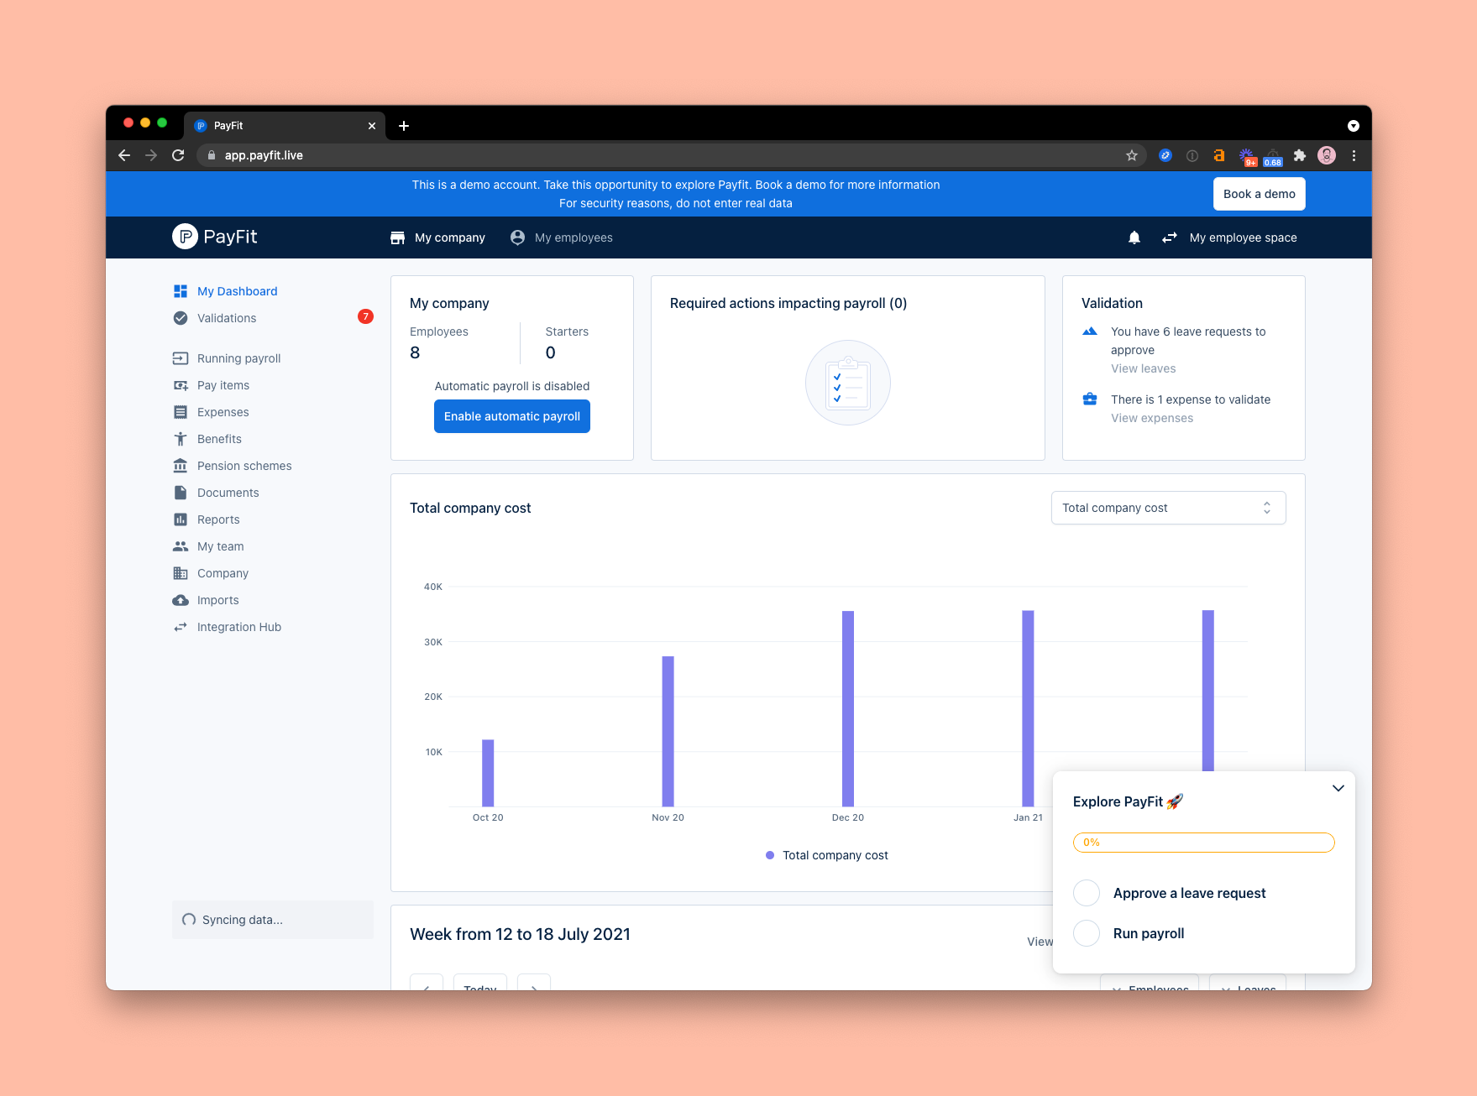1477x1096 pixels.
Task: Click the Nov 20 chart bar
Action: click(668, 731)
